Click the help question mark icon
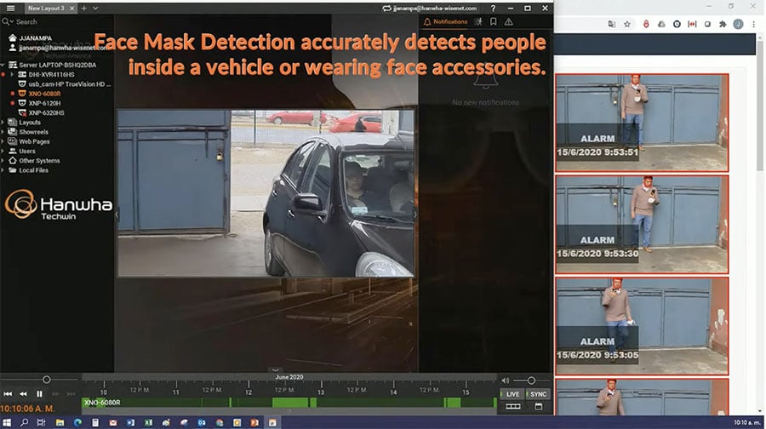Viewport: 766px width, 429px height. [494, 8]
